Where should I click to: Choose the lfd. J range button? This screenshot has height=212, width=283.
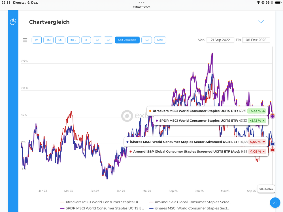(x=73, y=40)
